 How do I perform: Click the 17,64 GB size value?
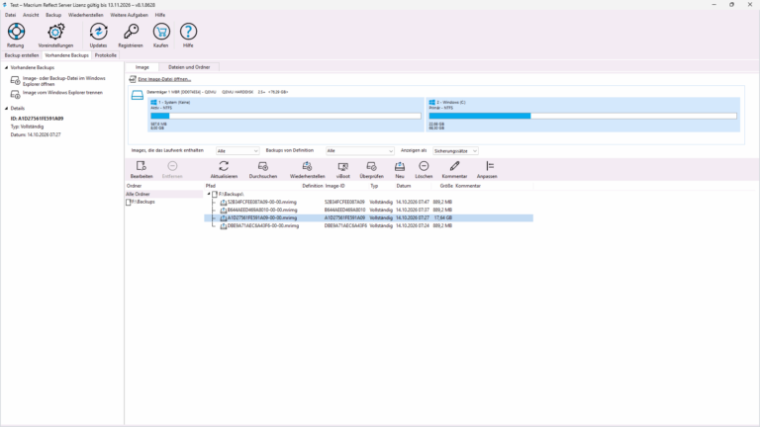[x=442, y=218]
